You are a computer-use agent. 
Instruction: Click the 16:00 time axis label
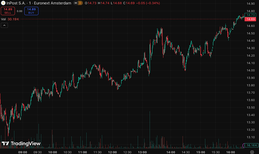pyautogui.click(x=230, y=152)
